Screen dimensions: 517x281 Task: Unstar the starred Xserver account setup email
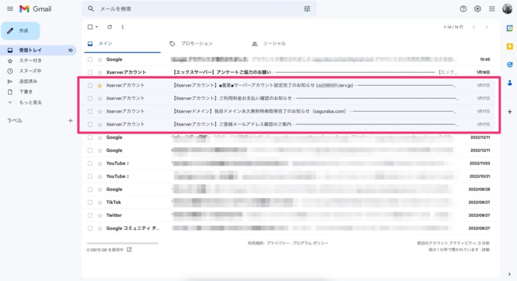pyautogui.click(x=99, y=86)
